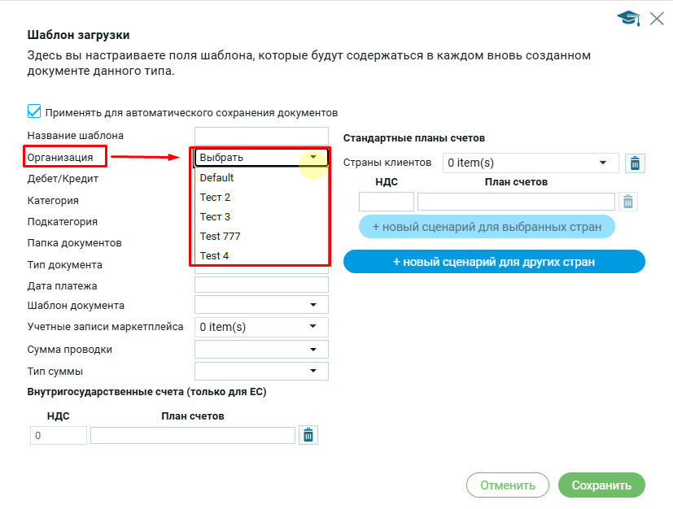Expand the Сумма проводки dropdown

(x=312, y=350)
